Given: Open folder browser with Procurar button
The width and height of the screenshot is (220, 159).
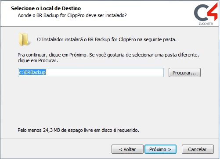Looking at the screenshot, I should (184, 72).
